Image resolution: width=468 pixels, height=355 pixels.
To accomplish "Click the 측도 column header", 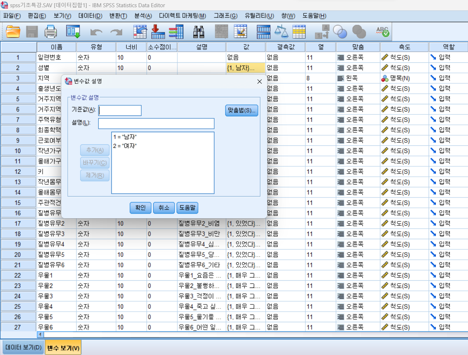I will pos(404,47).
